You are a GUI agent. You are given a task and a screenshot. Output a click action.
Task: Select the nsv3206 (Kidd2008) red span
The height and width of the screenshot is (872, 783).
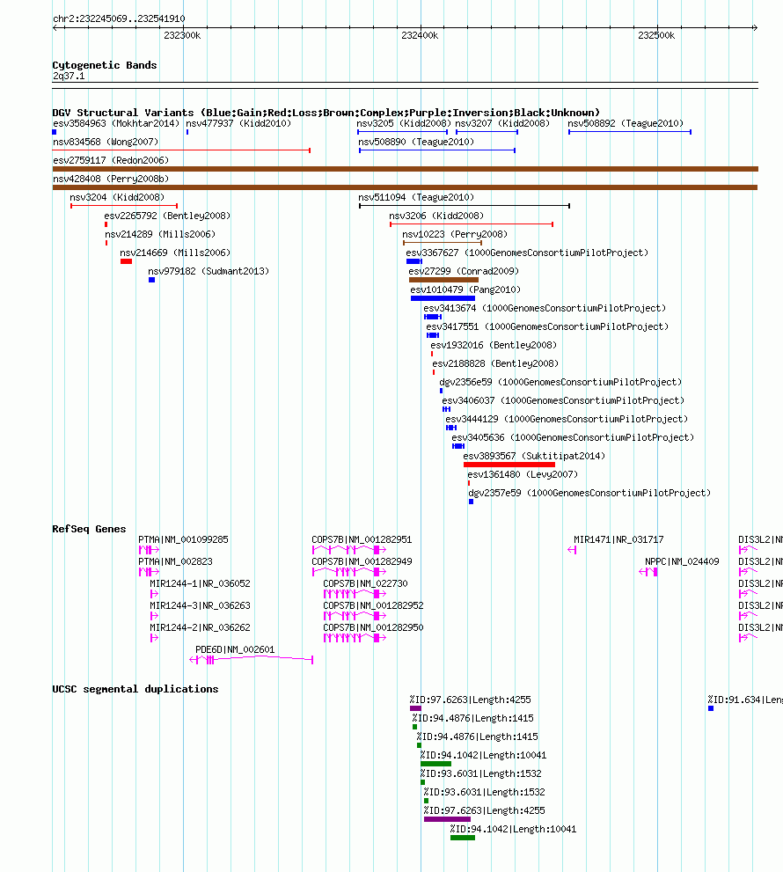(472, 224)
